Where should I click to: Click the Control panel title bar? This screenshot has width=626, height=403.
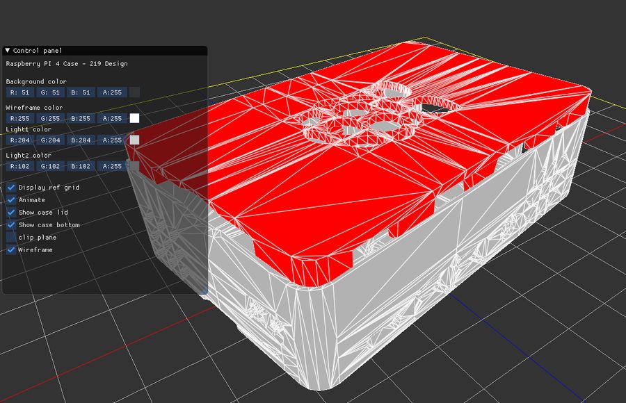(105, 51)
